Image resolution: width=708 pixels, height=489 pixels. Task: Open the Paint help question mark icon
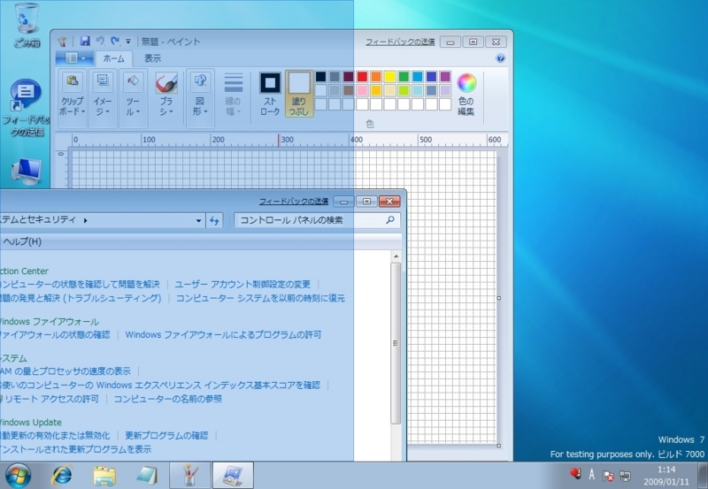tap(500, 58)
